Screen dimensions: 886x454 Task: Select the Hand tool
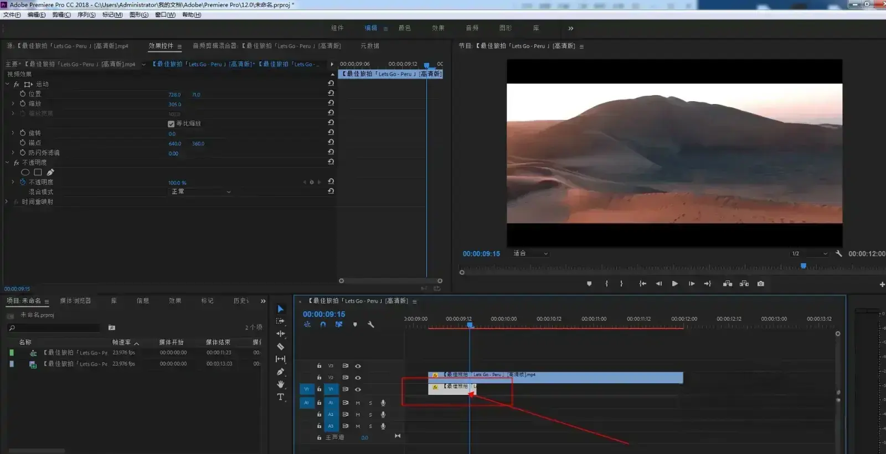coord(281,384)
